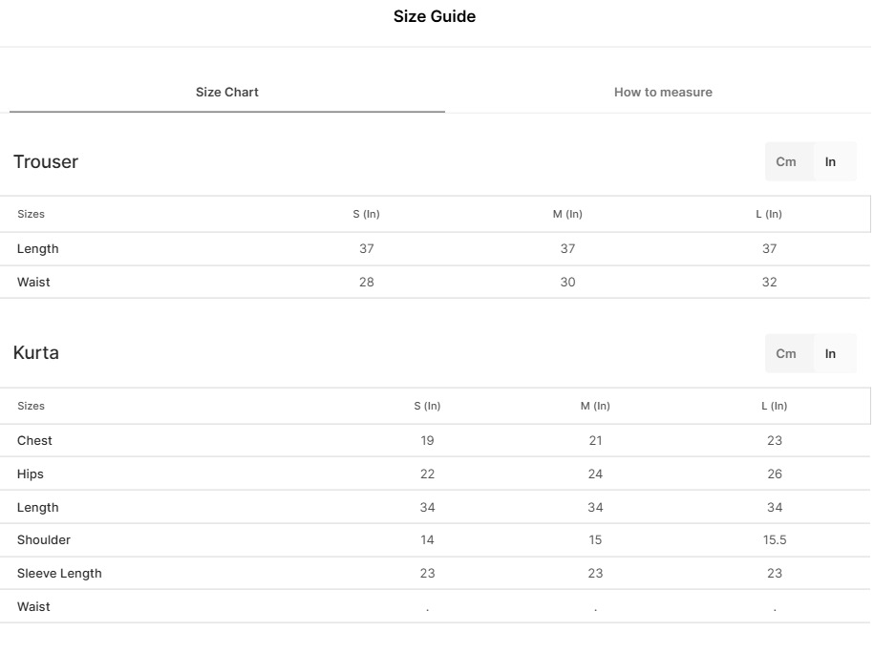This screenshot has height=653, width=874.
Task: Click the Kurta Chest row label
Action: click(34, 441)
